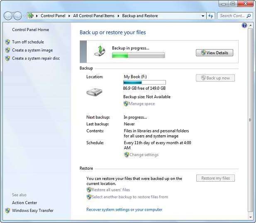Go forward with the Forward arrow button
This screenshot has width=256, height=223.
click(x=17, y=16)
